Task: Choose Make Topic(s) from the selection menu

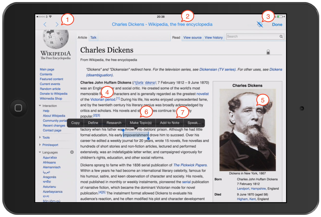Action: coord(141,123)
